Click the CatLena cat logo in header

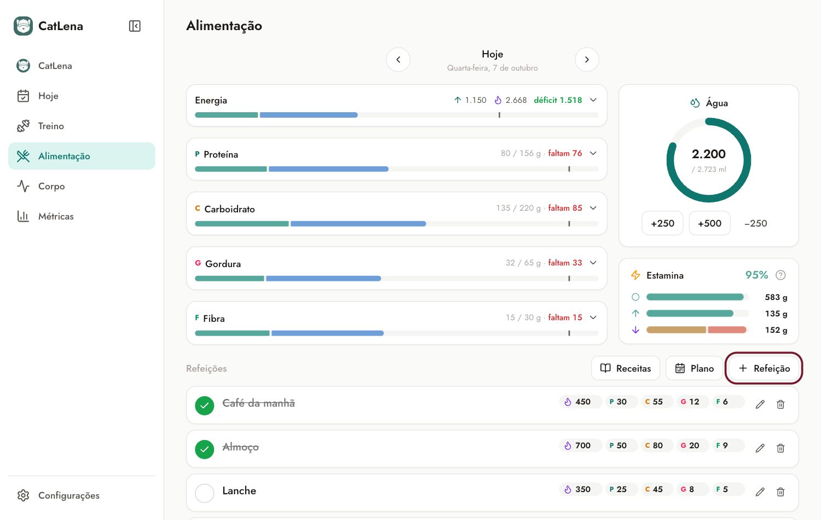click(x=23, y=26)
